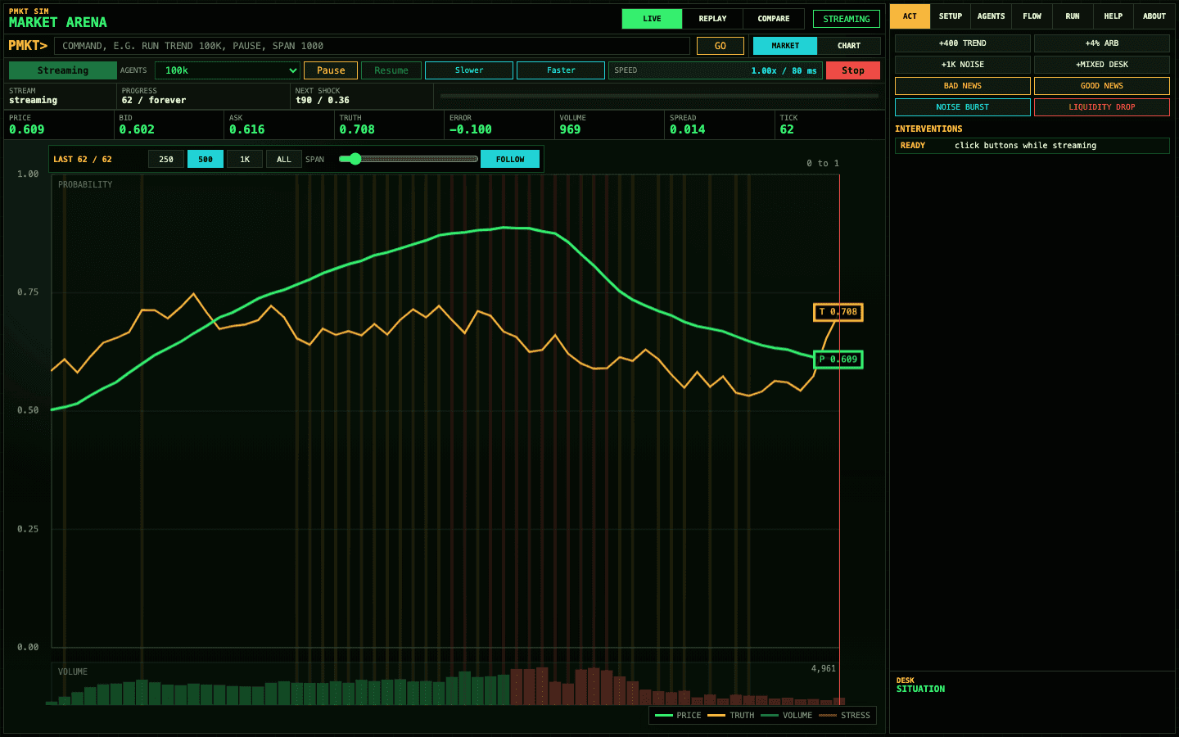
Task: Fire the GOOD NEWS intervention
Action: [1102, 86]
